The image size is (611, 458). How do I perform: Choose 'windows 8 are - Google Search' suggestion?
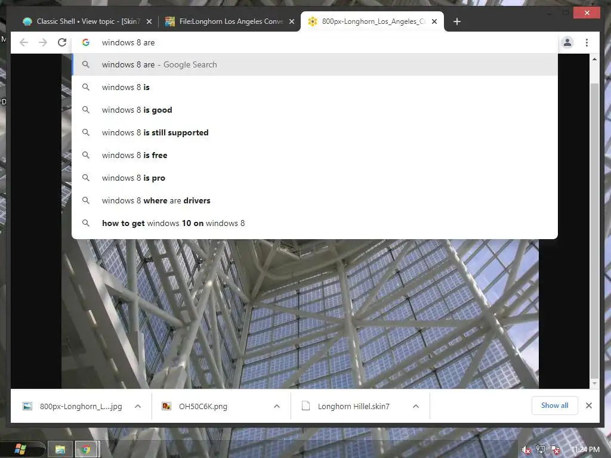tap(315, 64)
